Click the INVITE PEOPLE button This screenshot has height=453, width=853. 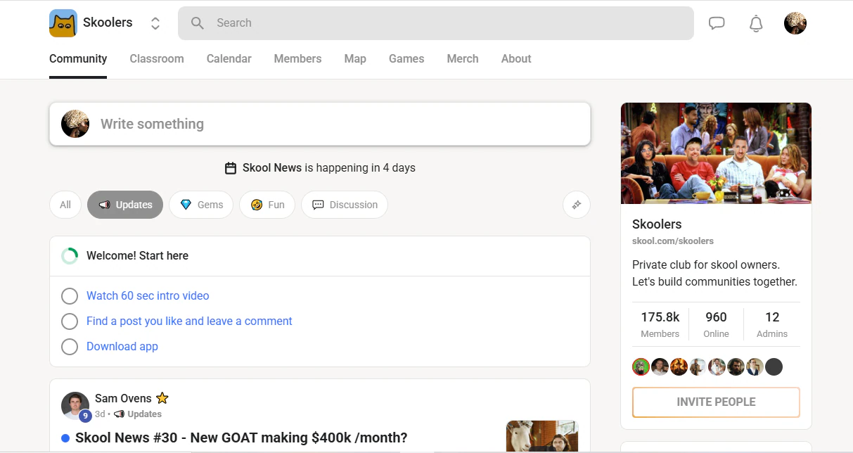pyautogui.click(x=716, y=402)
